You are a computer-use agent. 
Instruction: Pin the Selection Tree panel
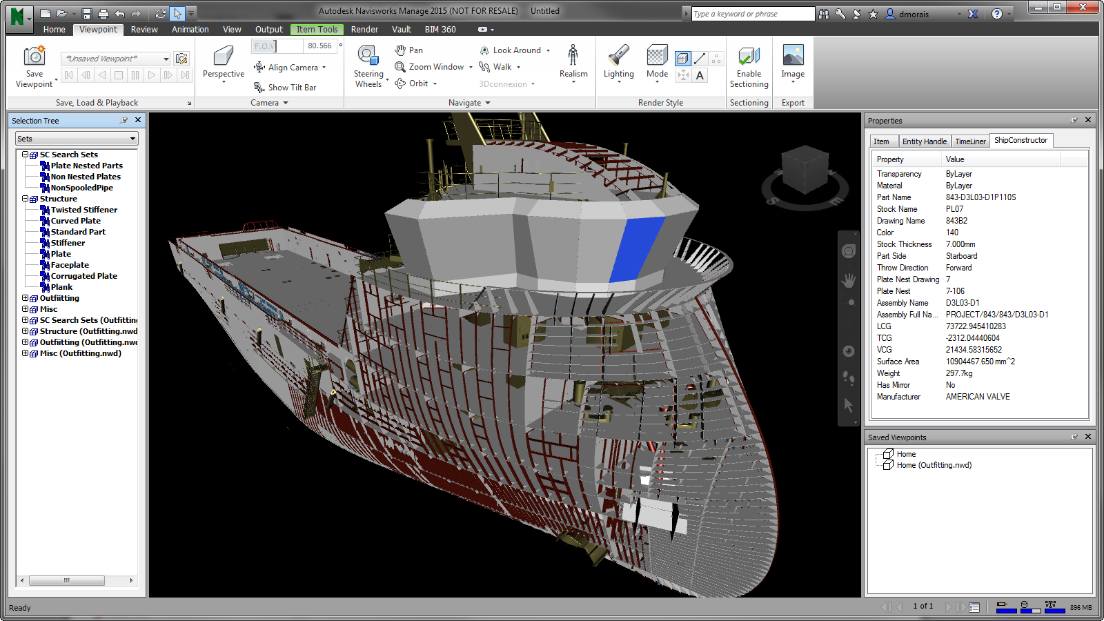[x=124, y=120]
